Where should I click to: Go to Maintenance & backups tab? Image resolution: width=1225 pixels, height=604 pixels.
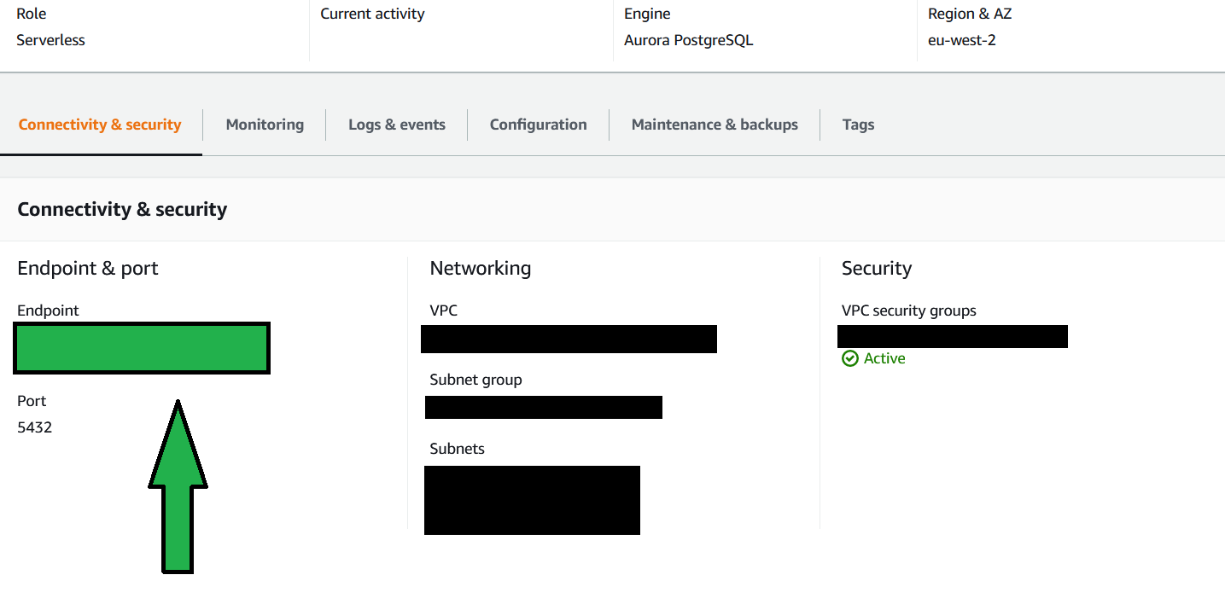715,125
